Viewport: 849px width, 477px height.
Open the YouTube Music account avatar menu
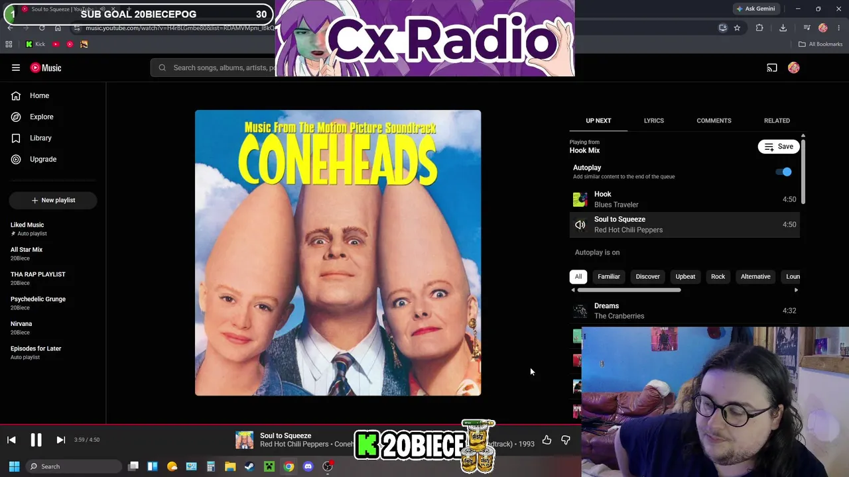794,68
